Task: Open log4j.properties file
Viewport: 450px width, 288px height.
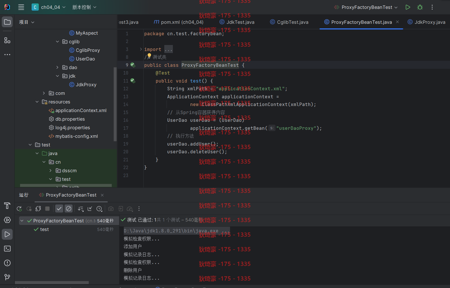Action: [x=69, y=128]
